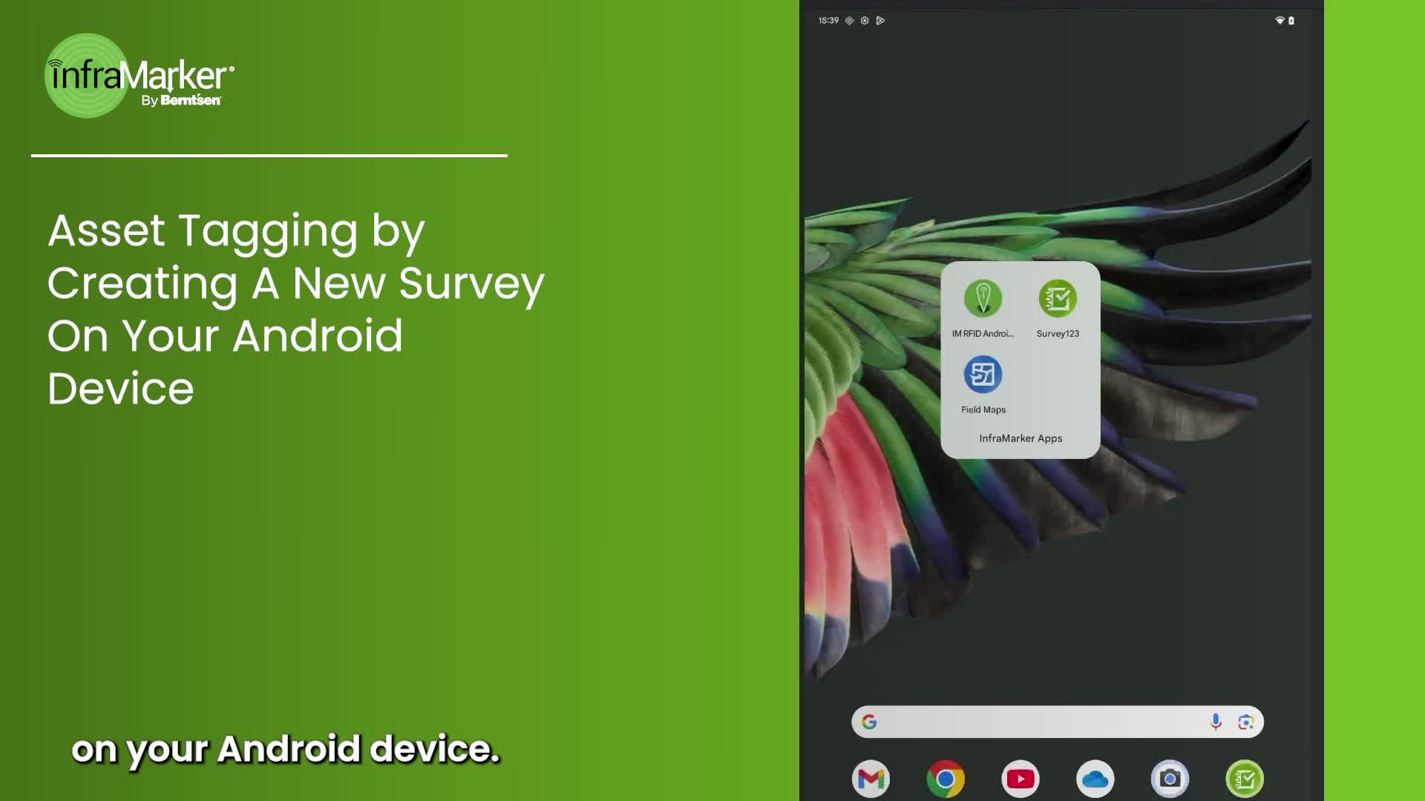Click the InfraMarker by Berntsen logo
The width and height of the screenshot is (1425, 801).
140,76
